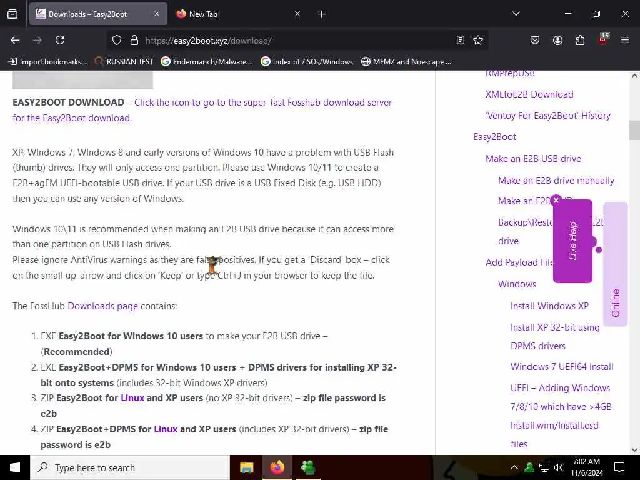The image size is (640, 480).
Task: Open volume speaker icon in tray
Action: click(559, 467)
